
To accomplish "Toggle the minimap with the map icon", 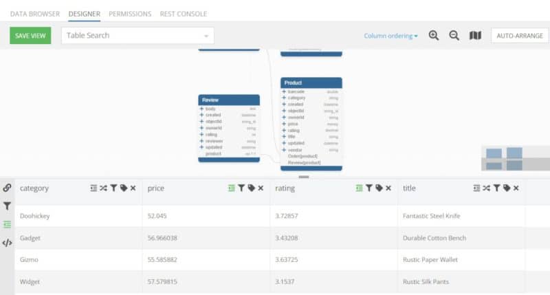I will (475, 36).
